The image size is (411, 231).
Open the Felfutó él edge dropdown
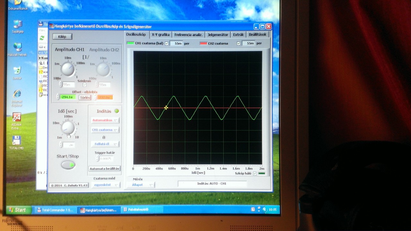point(105,144)
